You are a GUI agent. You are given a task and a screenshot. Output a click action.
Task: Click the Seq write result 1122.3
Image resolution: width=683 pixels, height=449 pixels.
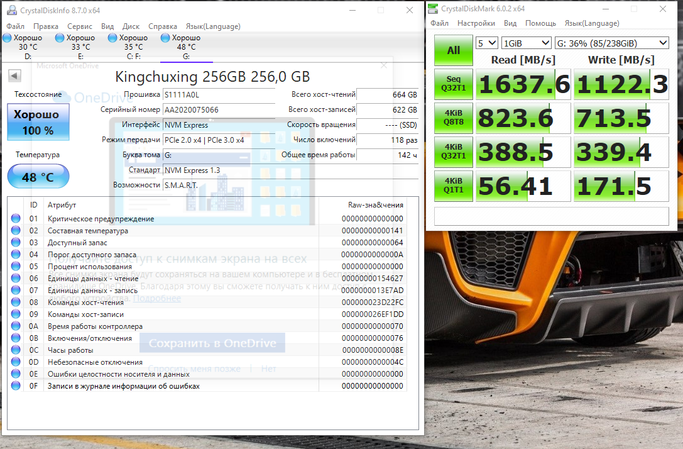621,84
